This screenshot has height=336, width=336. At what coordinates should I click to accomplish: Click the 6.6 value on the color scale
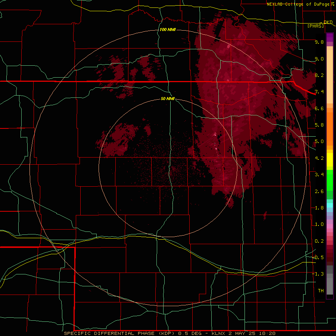pos(319,108)
